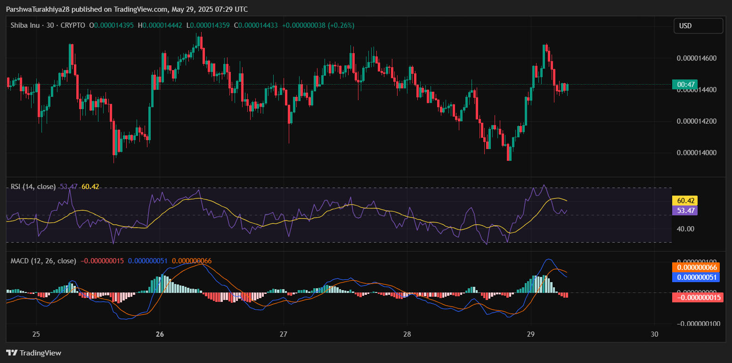Click the yellow 60.42 RSI value tag
Image resolution: width=732 pixels, height=363 pixels.
pyautogui.click(x=684, y=200)
